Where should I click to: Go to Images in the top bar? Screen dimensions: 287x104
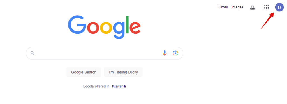pos(237,7)
